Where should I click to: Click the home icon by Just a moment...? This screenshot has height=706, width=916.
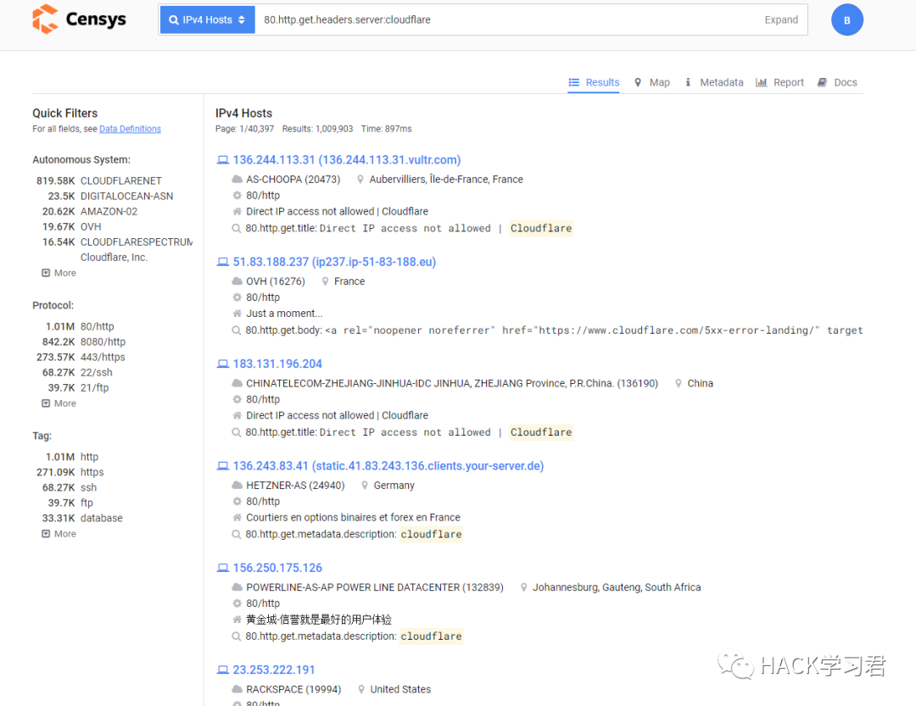(237, 313)
